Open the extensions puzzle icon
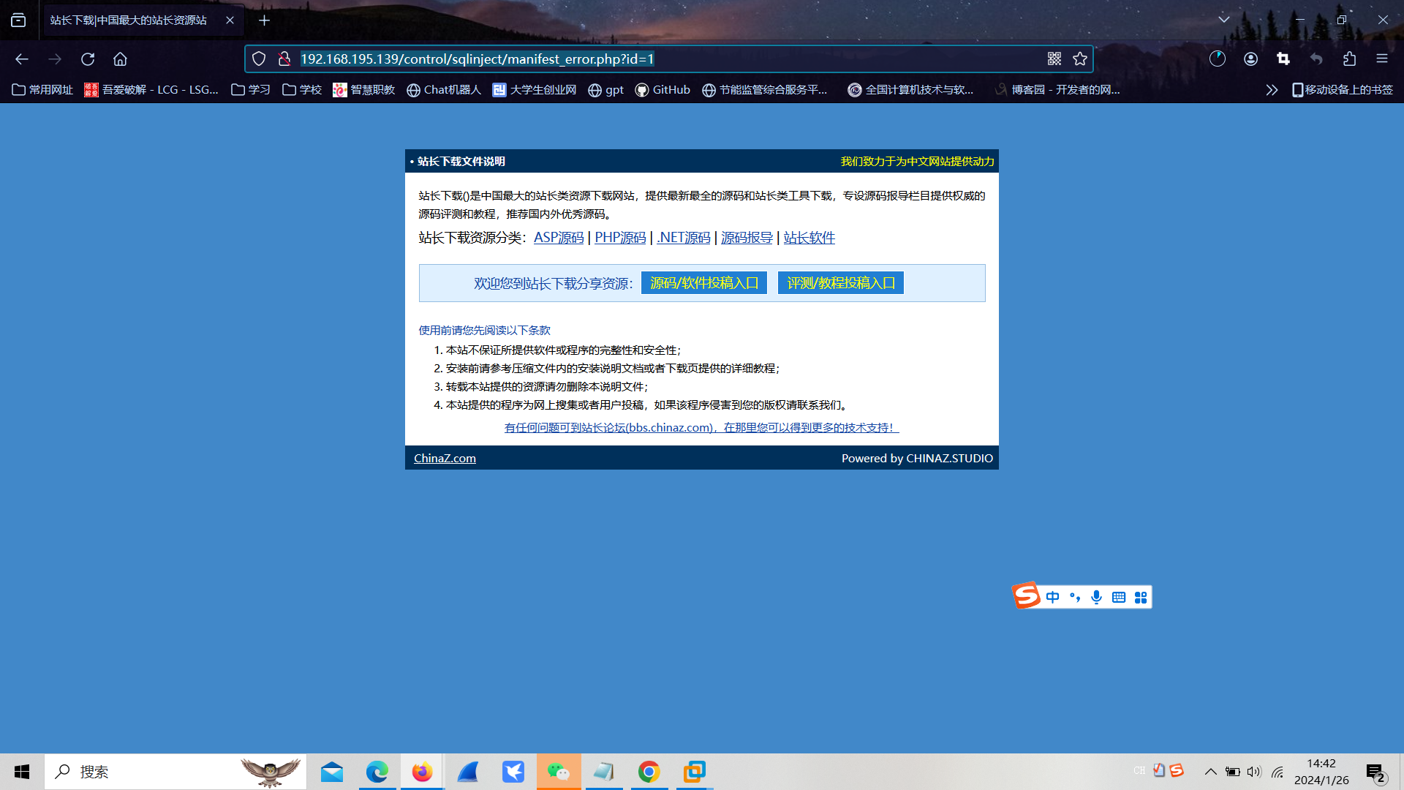 [1349, 59]
